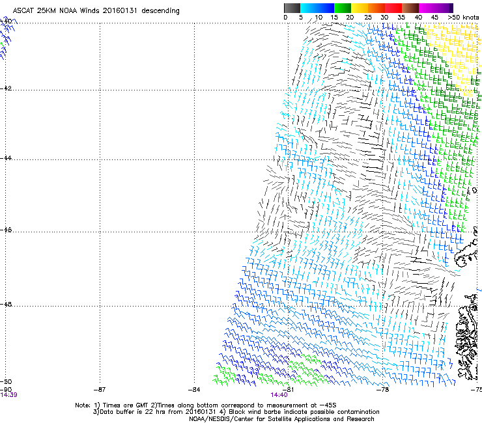Select the '-46' latitude axis label
This screenshot has height=423, width=482.
(x=6, y=230)
